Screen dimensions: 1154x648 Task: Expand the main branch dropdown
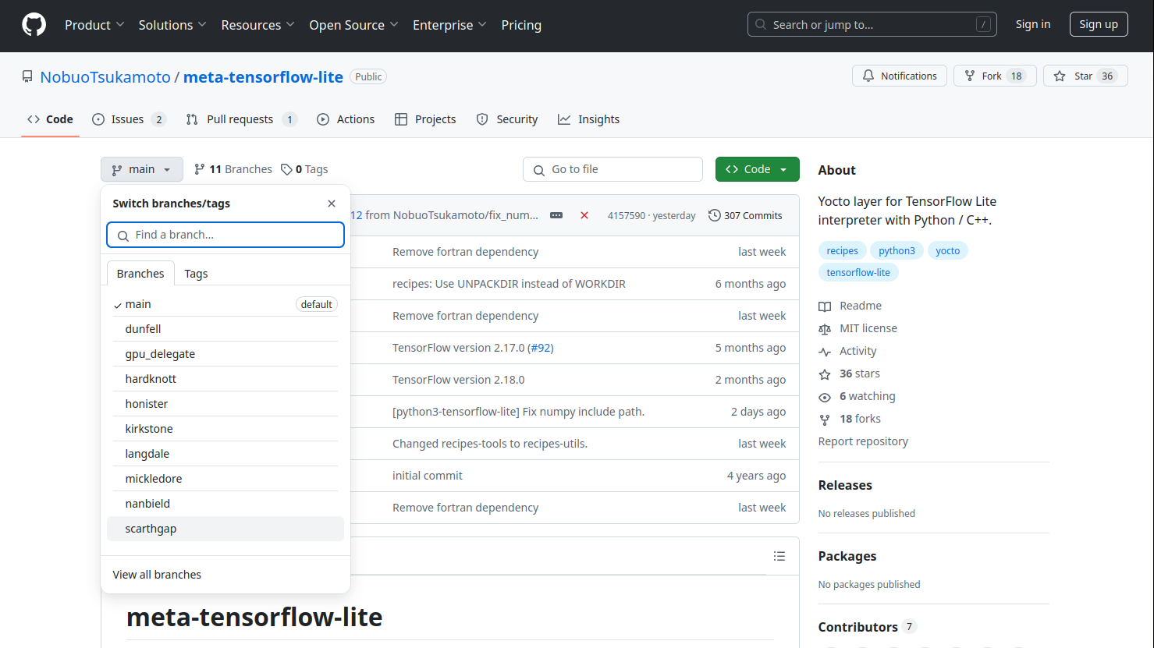[x=141, y=169]
